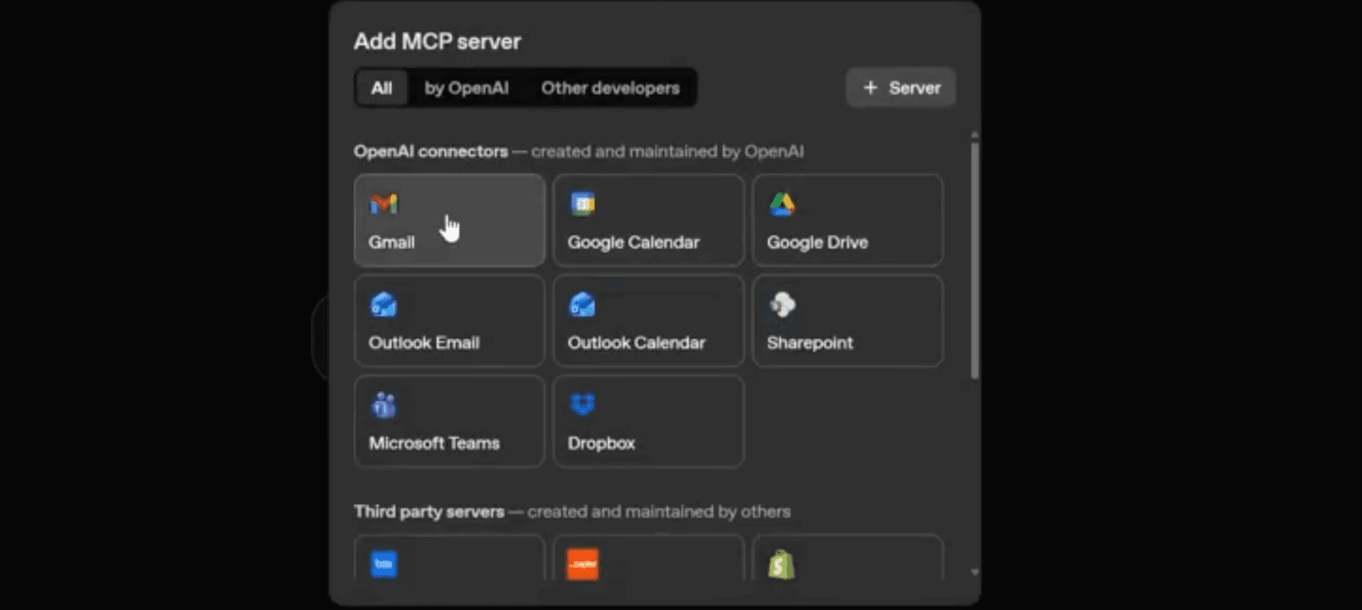Select the blue third-party server icon

[x=384, y=564]
